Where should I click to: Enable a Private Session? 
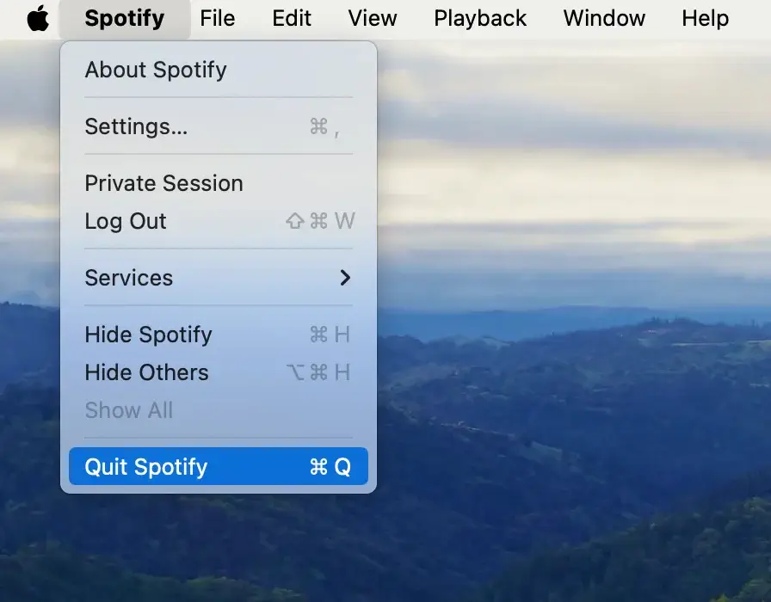point(163,182)
